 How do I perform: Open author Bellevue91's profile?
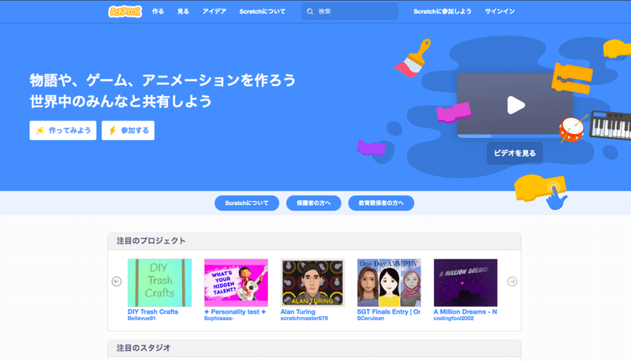point(142,318)
